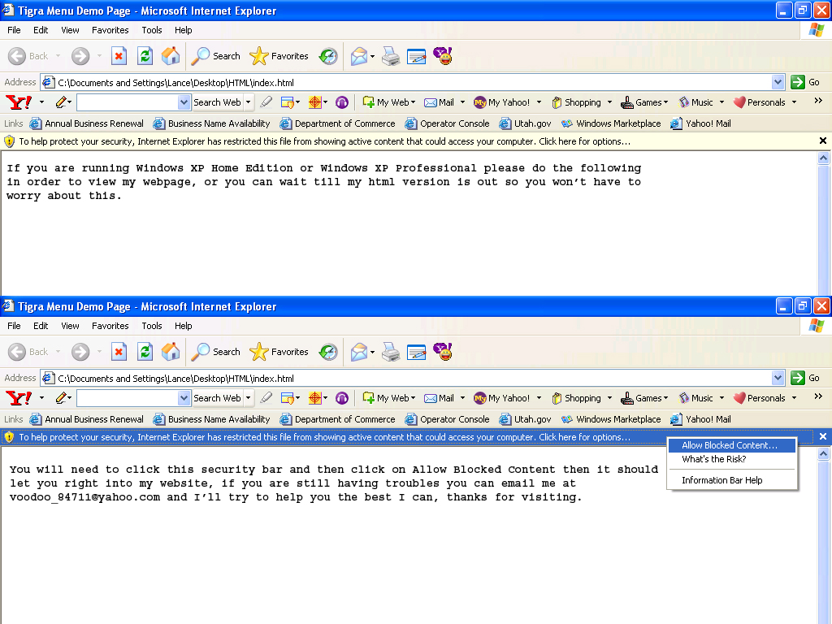The image size is (832, 624).
Task: Click My Yahoo! in upper Yahoo toolbar
Action: click(x=502, y=102)
